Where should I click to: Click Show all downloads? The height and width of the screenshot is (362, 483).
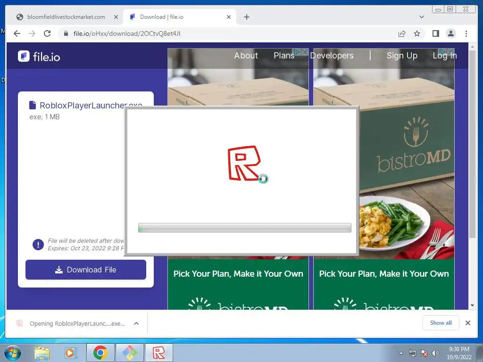[441, 322]
